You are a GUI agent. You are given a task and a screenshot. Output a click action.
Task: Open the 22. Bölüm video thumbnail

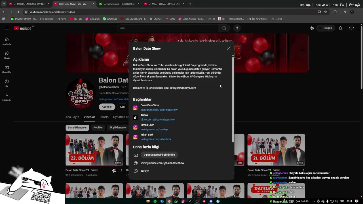[x=94, y=150]
